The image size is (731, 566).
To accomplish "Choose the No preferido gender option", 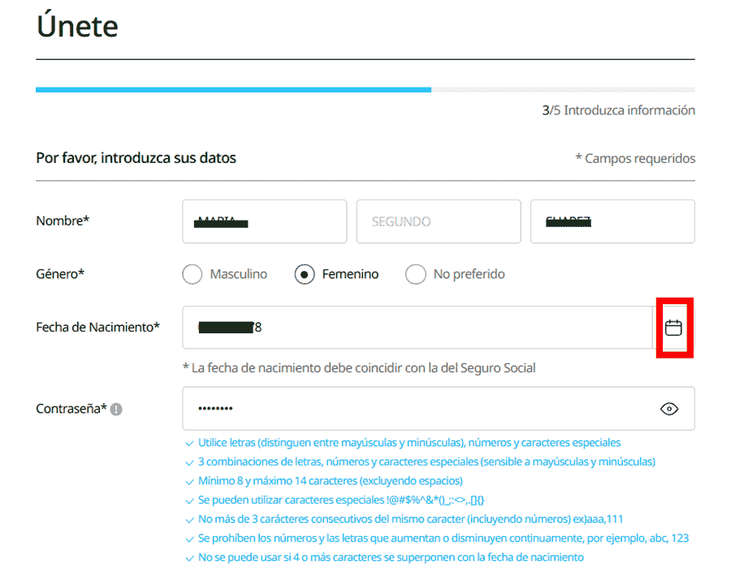I will tap(416, 274).
